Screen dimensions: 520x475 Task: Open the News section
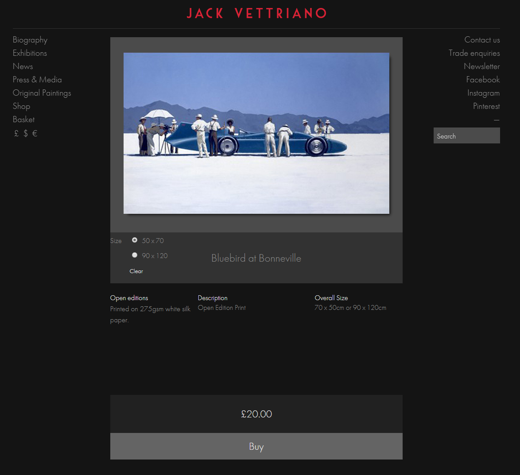pos(23,66)
